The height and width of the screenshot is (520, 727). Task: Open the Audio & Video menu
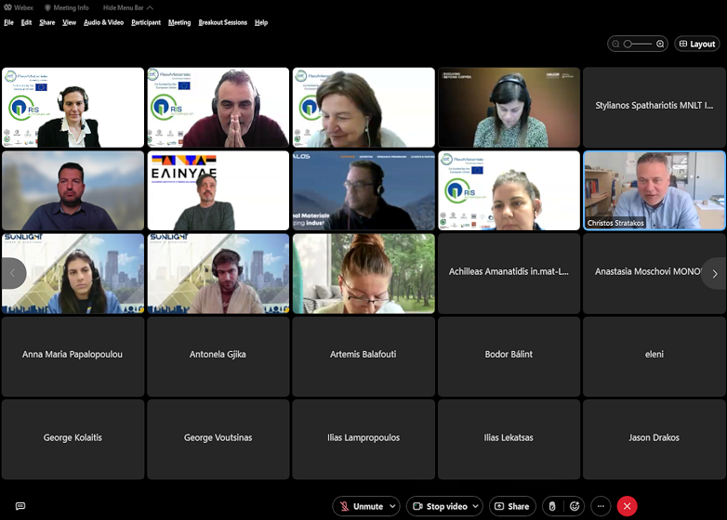coord(103,22)
